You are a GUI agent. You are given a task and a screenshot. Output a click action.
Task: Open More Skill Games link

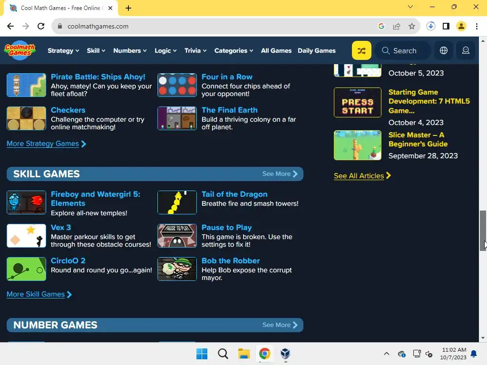point(39,294)
